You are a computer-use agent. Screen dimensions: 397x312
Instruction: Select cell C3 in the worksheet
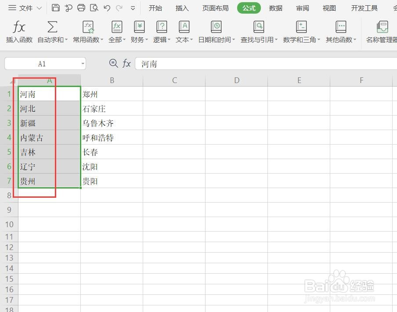coord(174,123)
